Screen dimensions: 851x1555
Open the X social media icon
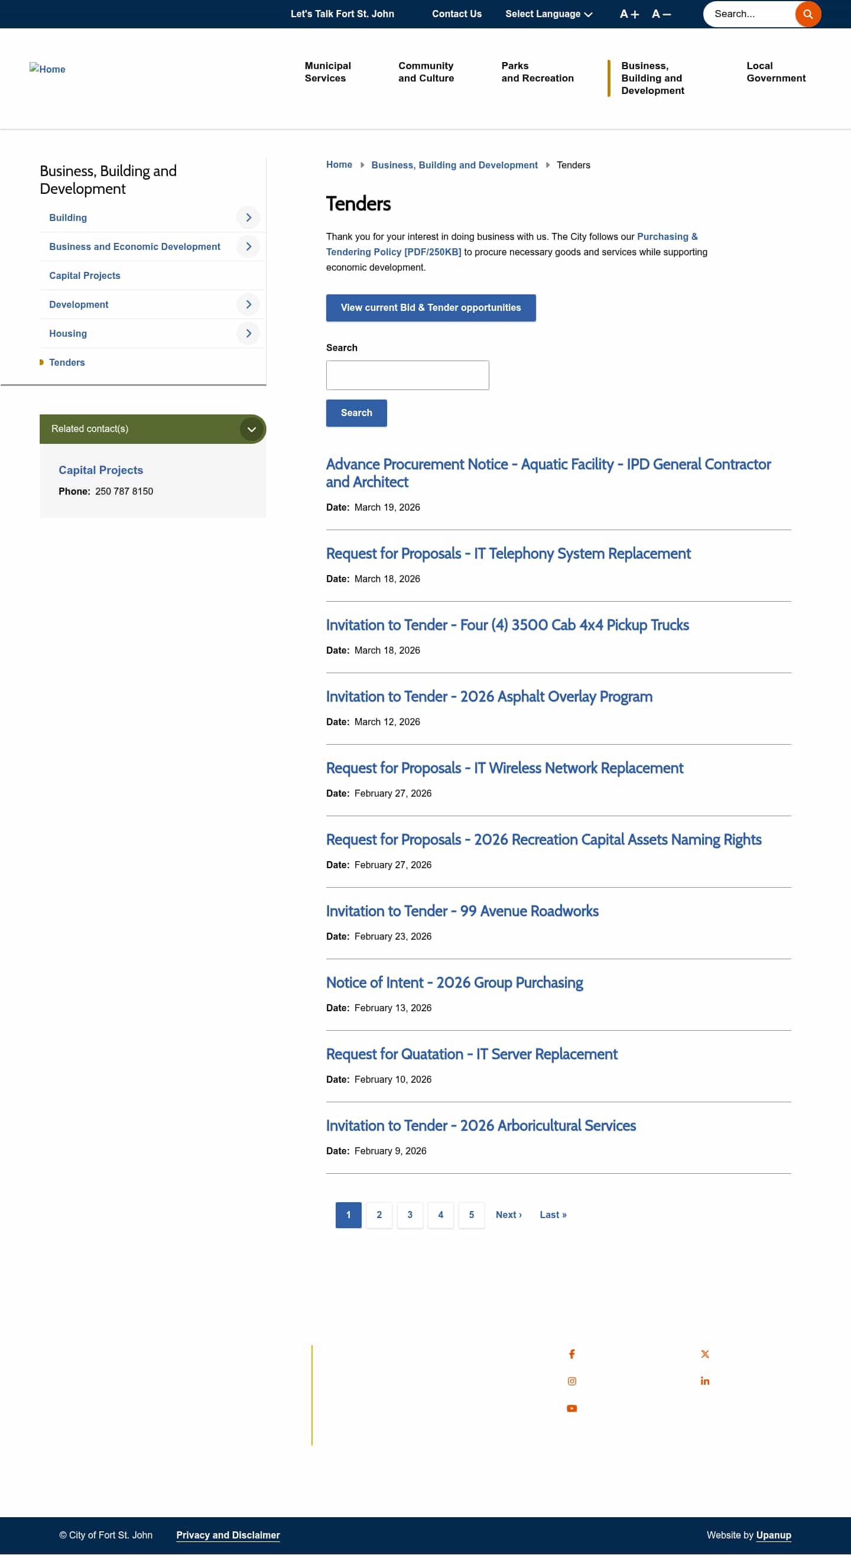click(704, 1354)
